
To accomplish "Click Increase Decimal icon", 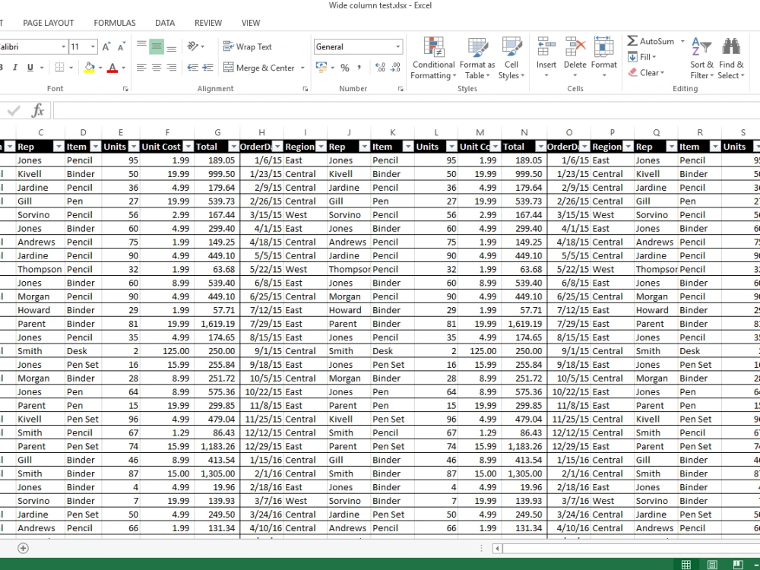I will coord(381,68).
